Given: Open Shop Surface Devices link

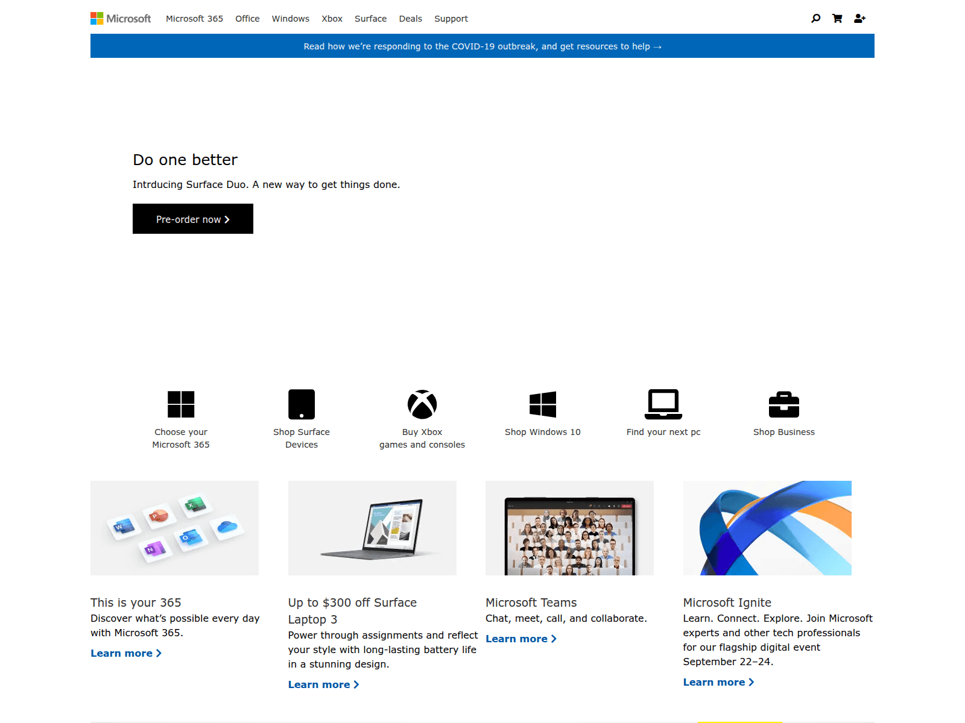Looking at the screenshot, I should tap(302, 438).
